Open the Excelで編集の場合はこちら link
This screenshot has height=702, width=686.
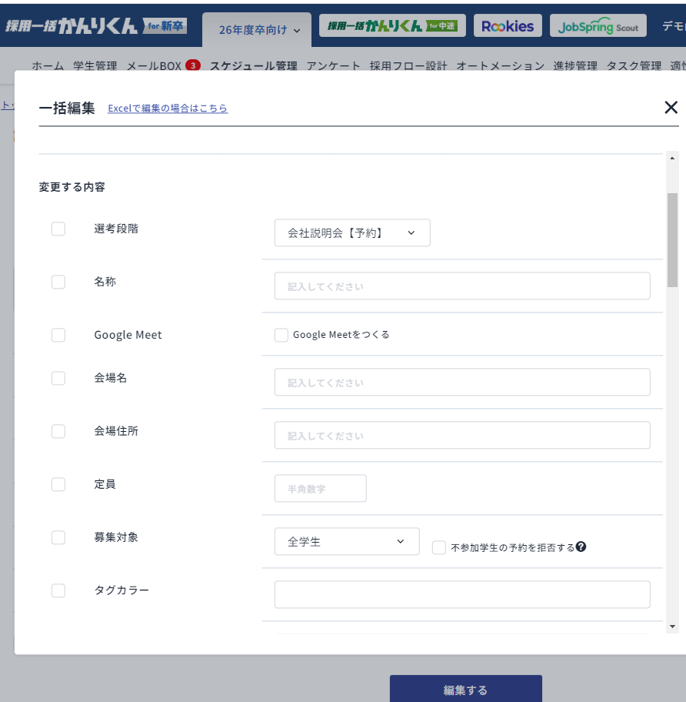[x=168, y=108]
